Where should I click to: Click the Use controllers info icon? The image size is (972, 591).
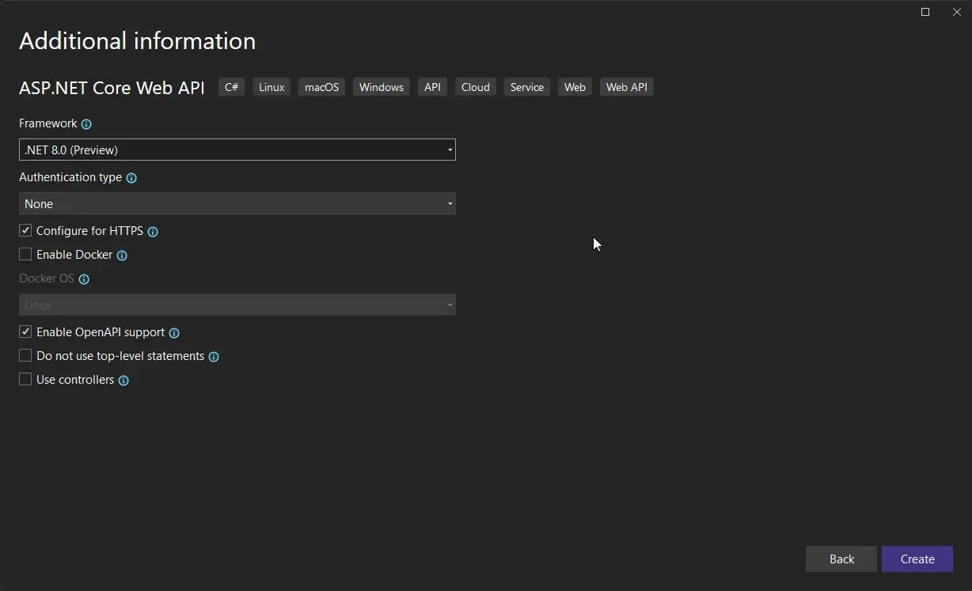(123, 380)
